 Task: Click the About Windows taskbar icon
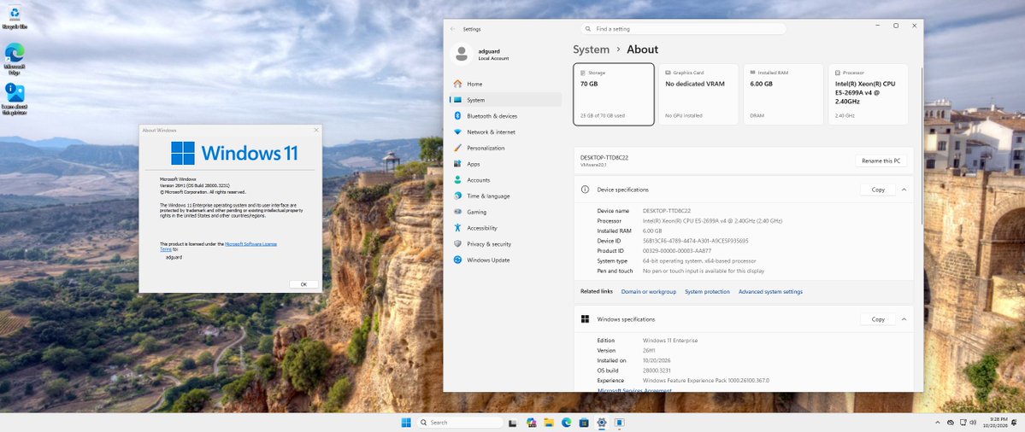click(618, 423)
